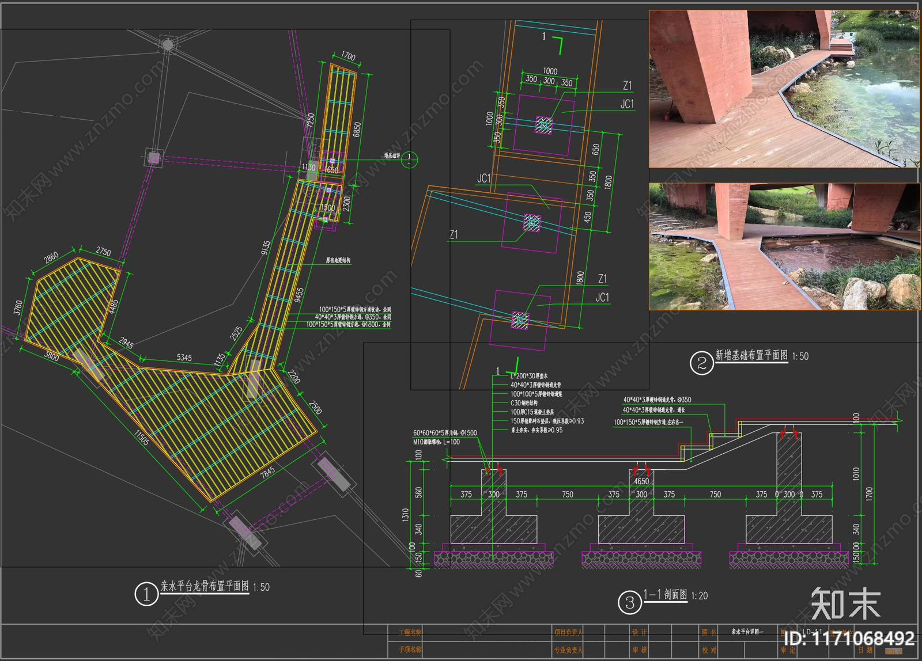
Task: Select annotation M10膨胀螺栓 L=100
Action: point(436,442)
